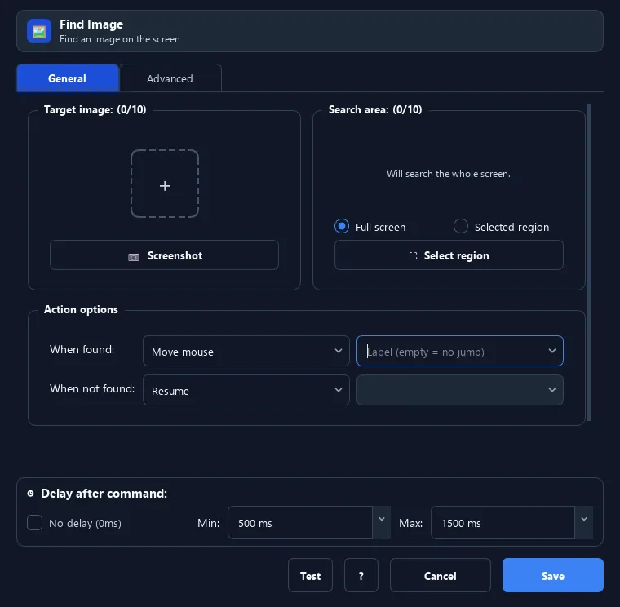Click the 'When found:' label
The width and height of the screenshot is (620, 607).
(x=82, y=349)
